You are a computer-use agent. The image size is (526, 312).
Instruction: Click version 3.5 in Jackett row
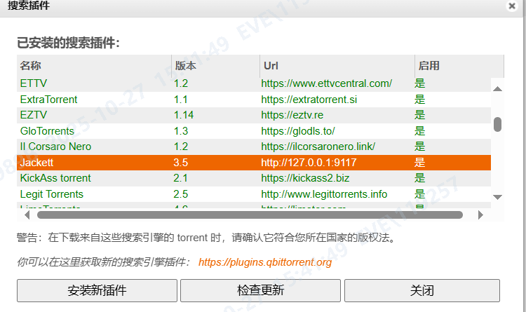180,163
